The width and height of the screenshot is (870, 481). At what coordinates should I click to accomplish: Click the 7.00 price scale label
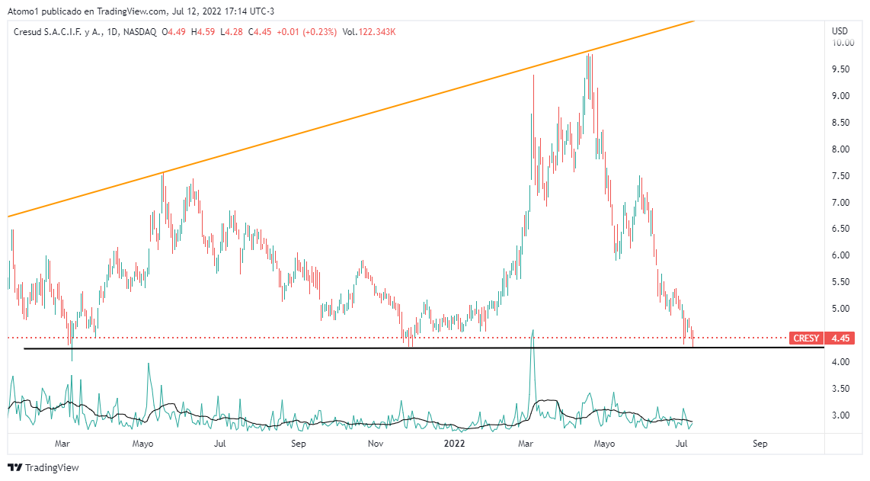point(841,202)
